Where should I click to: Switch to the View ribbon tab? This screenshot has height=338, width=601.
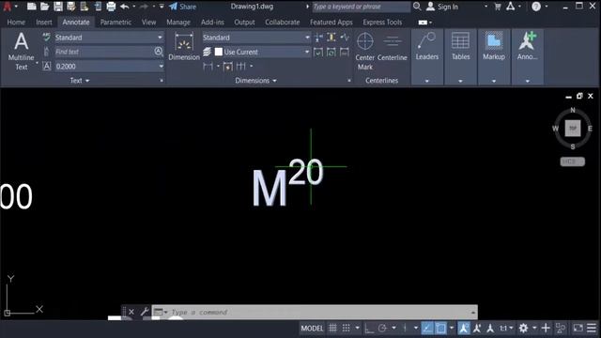[148, 23]
